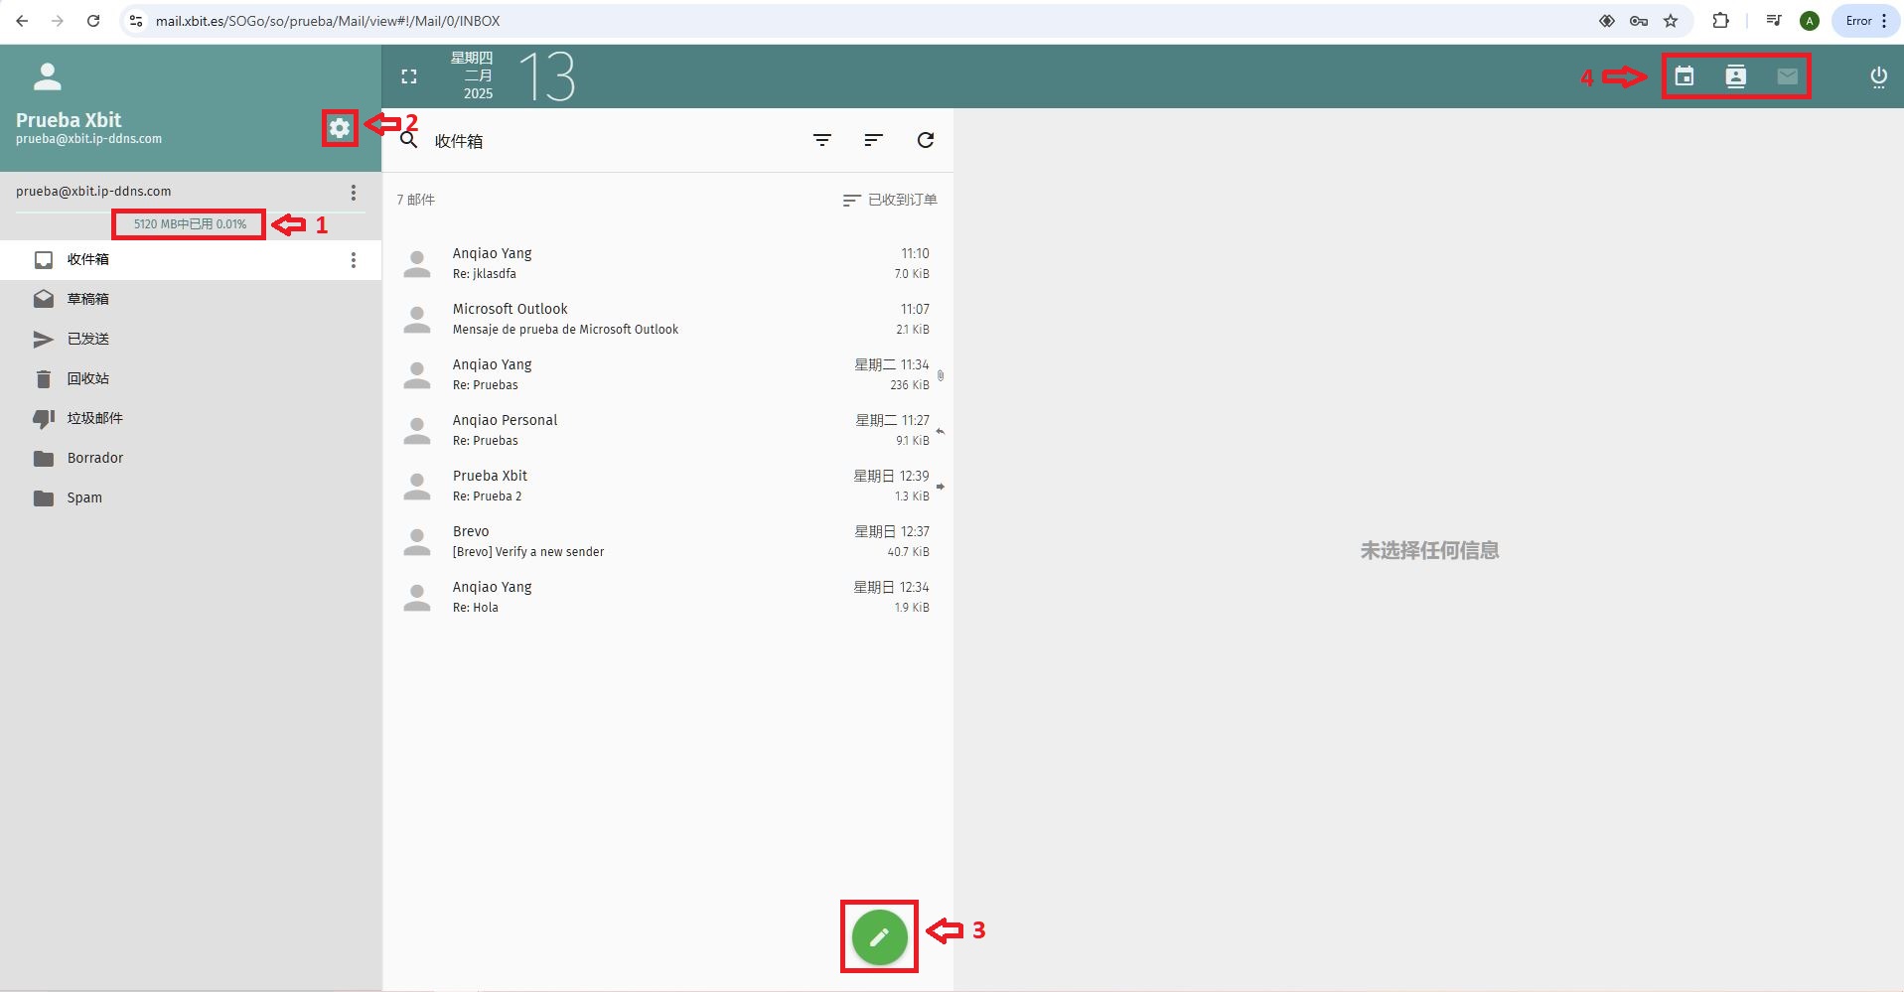The width and height of the screenshot is (1904, 992).
Task: Refresh the mailbox with reload icon
Action: [926, 140]
